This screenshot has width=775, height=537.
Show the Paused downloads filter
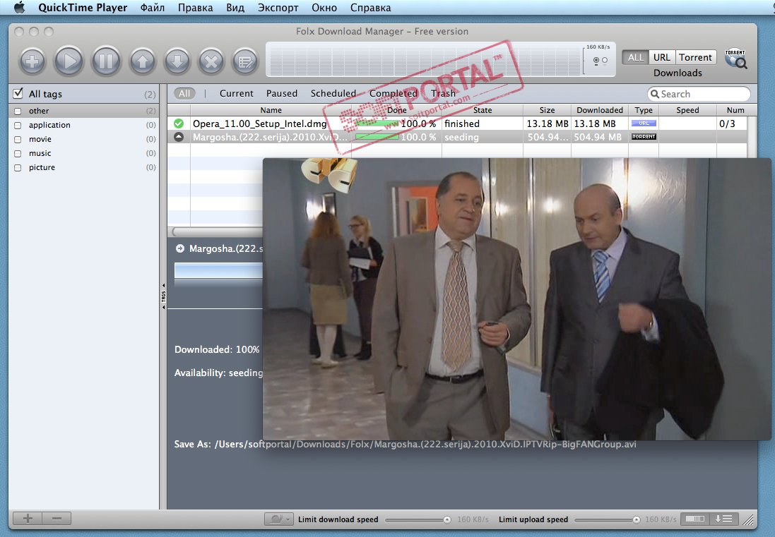(x=282, y=93)
